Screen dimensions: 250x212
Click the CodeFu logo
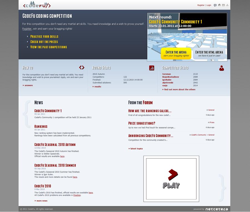tap(37, 5)
